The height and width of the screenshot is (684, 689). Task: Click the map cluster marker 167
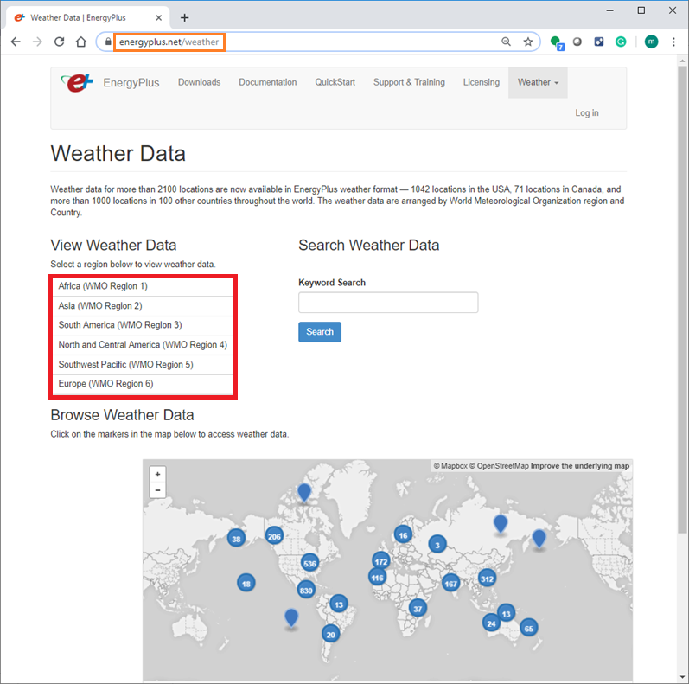coord(451,584)
